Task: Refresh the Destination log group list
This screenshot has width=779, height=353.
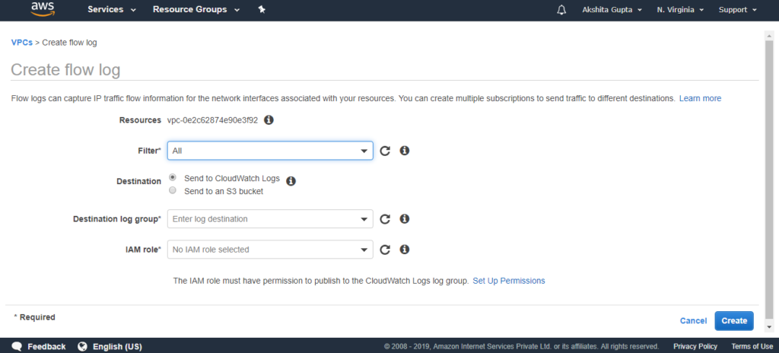Action: click(x=385, y=219)
